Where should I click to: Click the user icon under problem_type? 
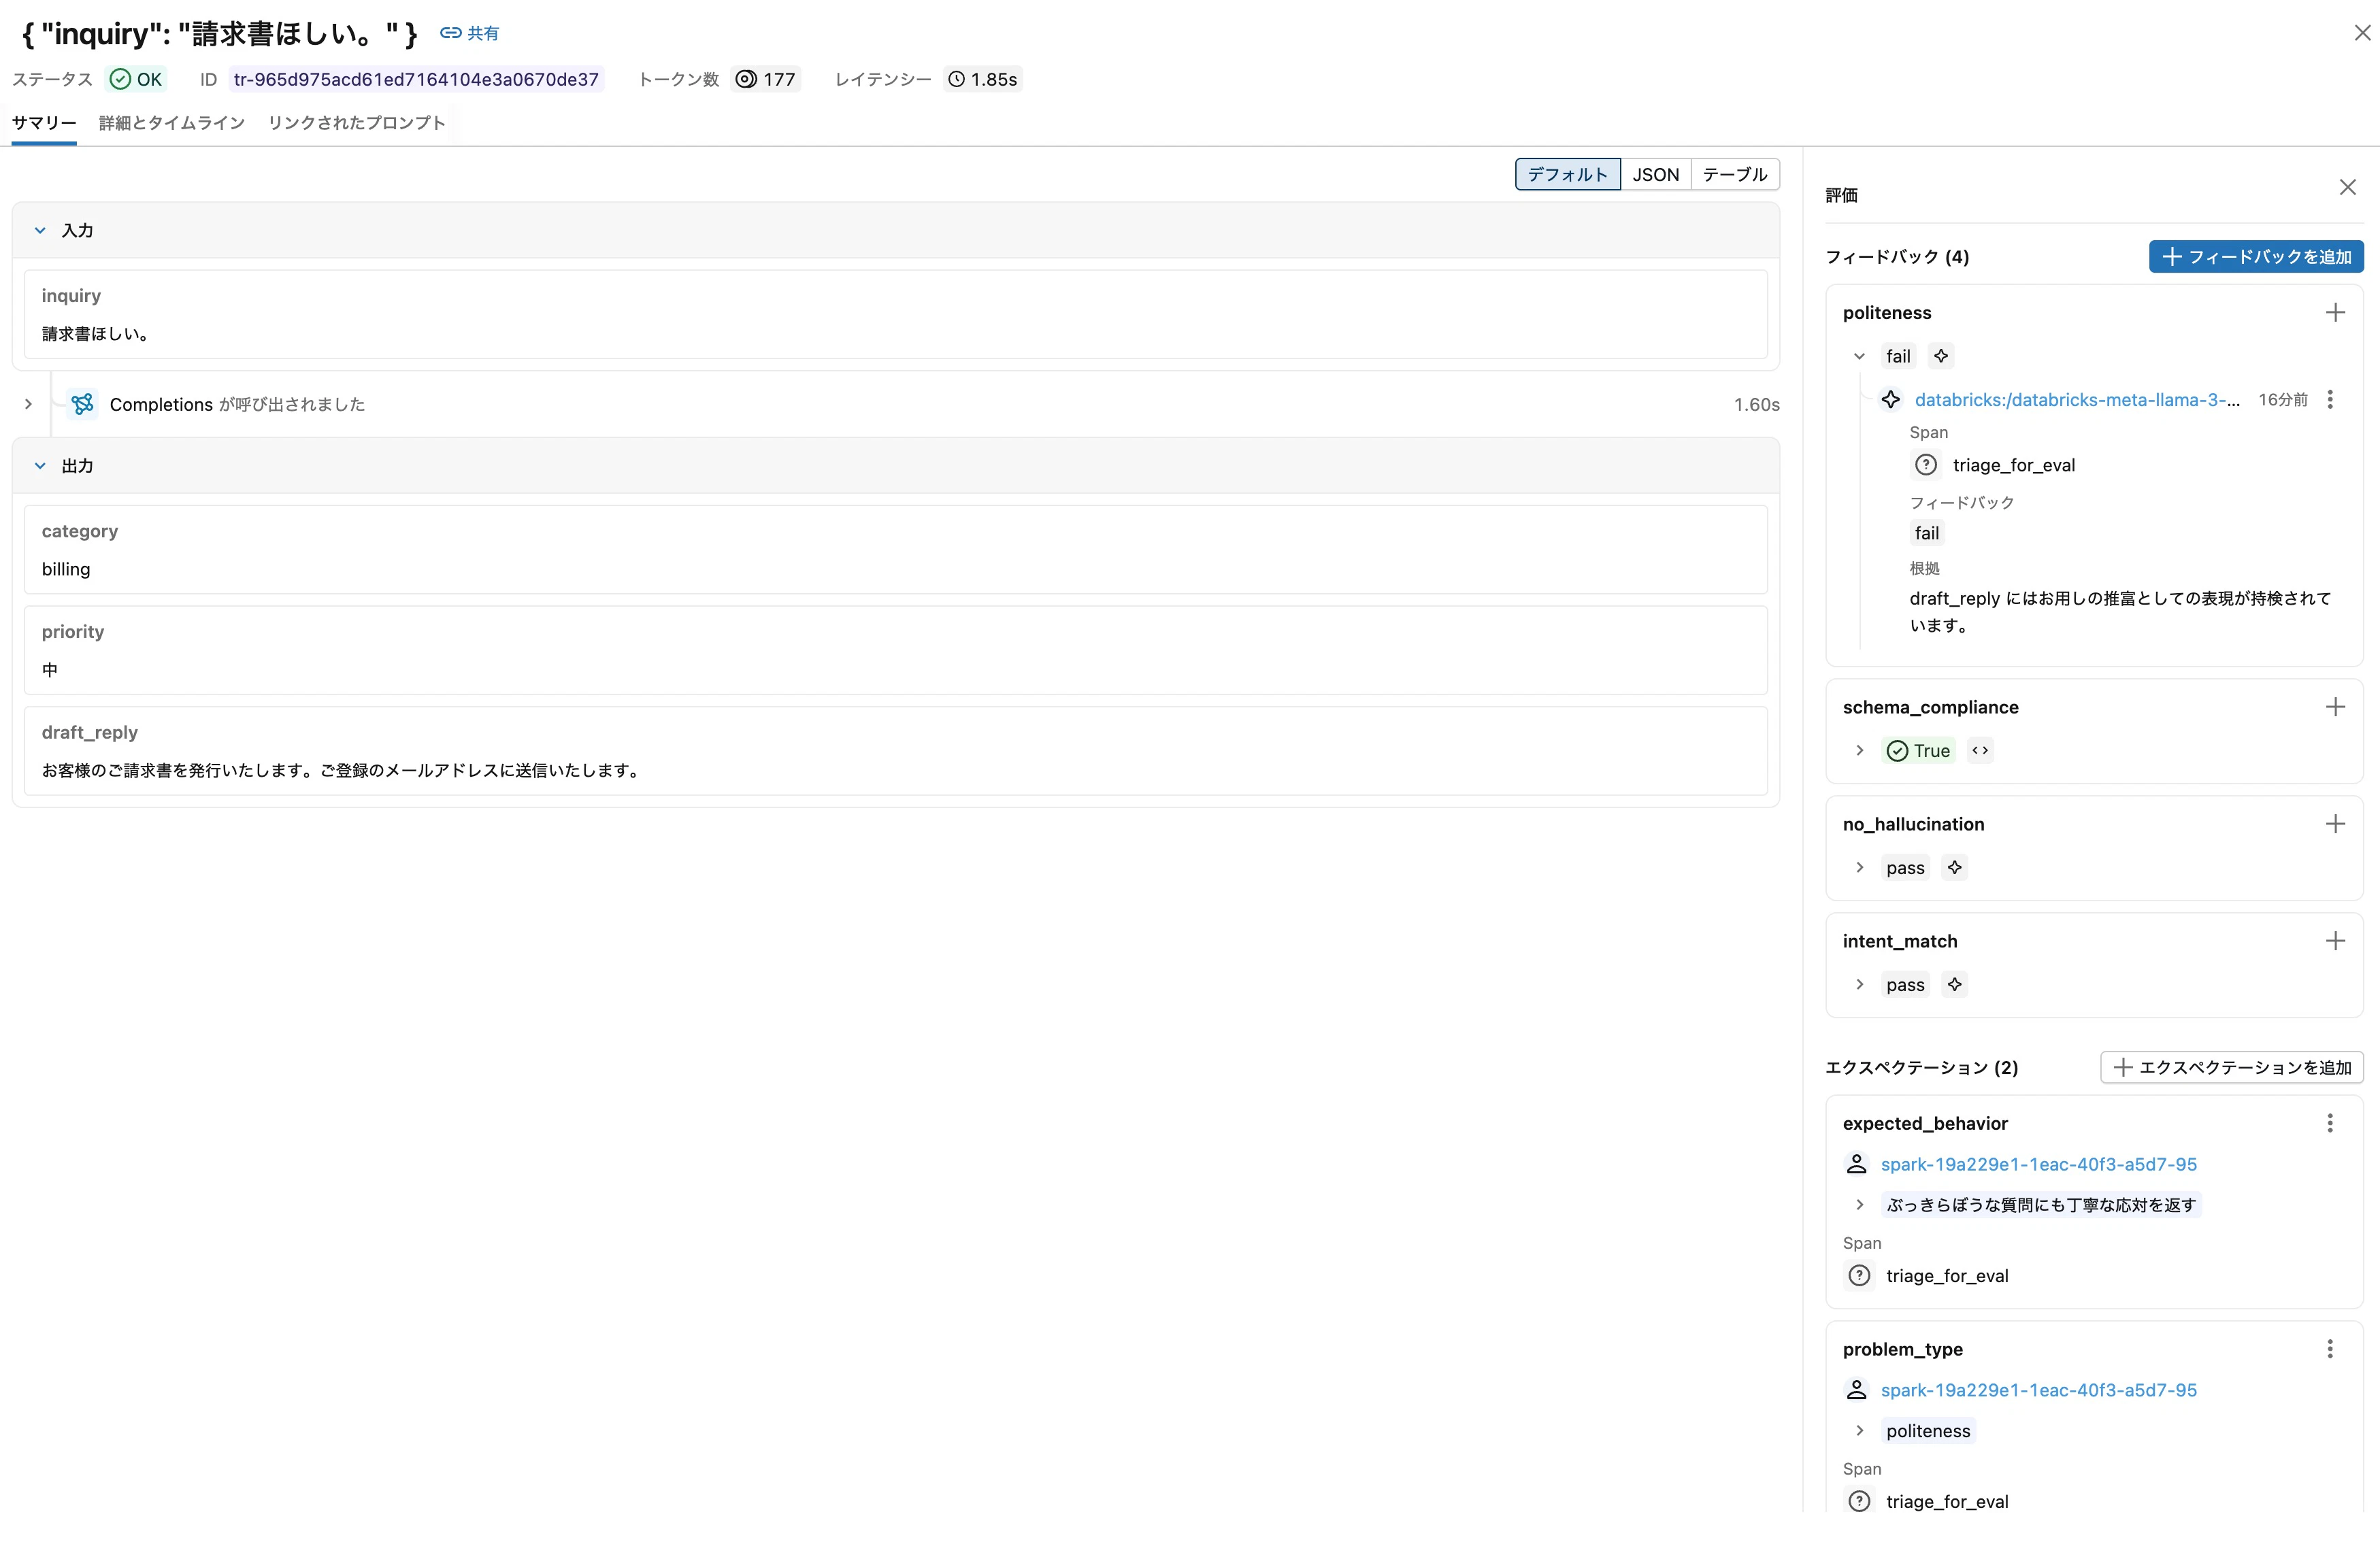(x=1857, y=1390)
